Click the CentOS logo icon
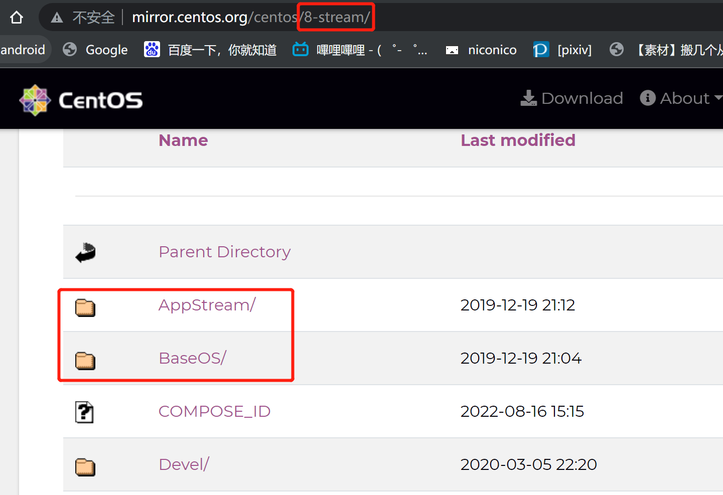 point(35,100)
